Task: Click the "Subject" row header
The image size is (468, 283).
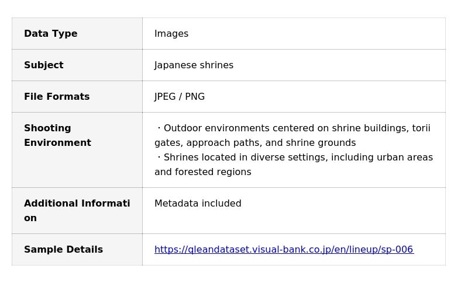Action: pos(43,65)
